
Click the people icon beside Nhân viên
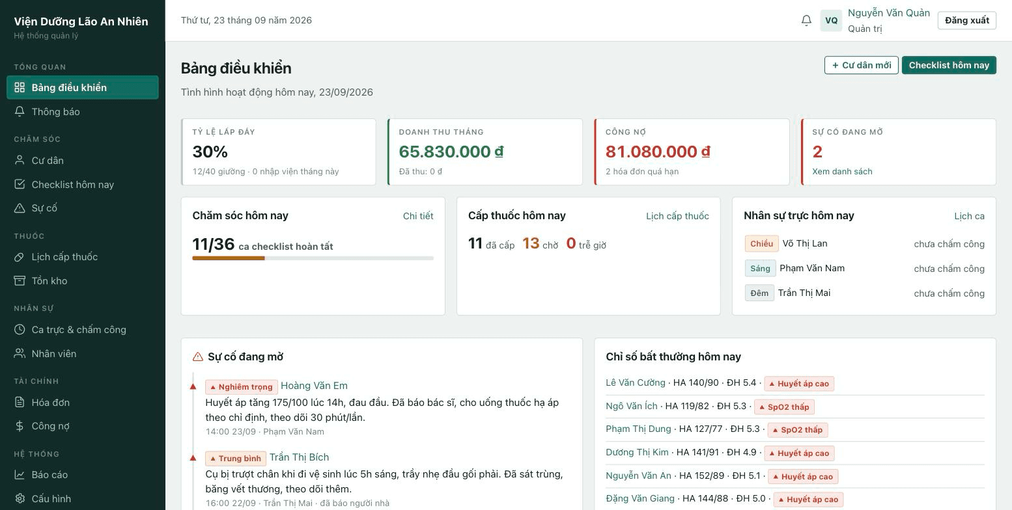click(20, 353)
